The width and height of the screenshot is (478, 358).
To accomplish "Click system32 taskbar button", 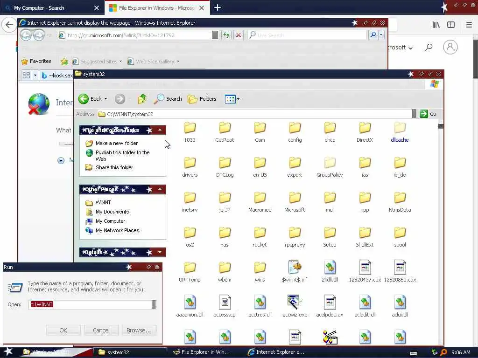I will click(131, 352).
